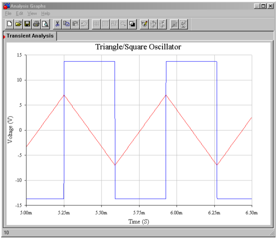The image size is (277, 239).
Task: Copy the graph using the Copy icon
Action: click(67, 24)
